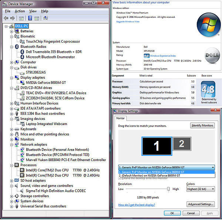Open How do I get the best display link
The image size is (222, 220).
(x=137, y=205)
